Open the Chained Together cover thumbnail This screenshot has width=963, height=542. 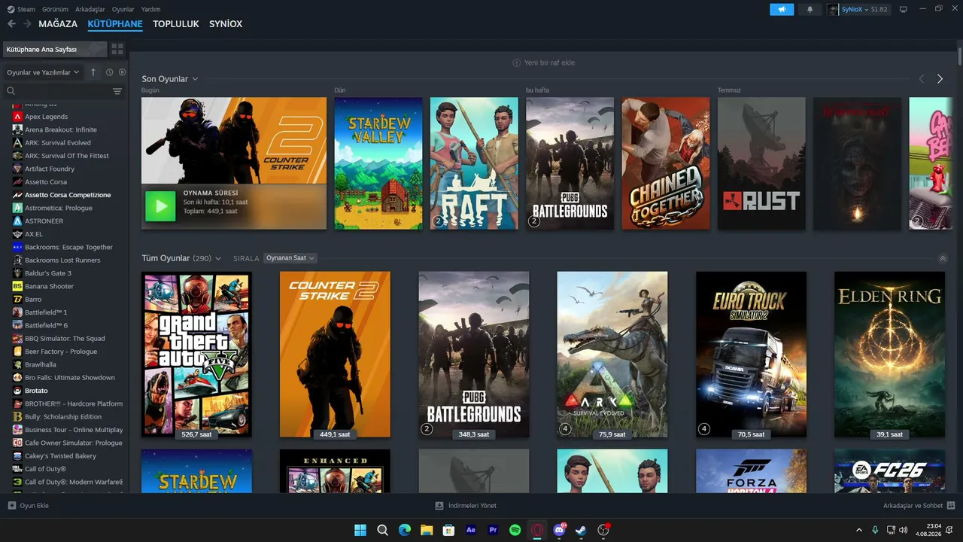tap(666, 163)
